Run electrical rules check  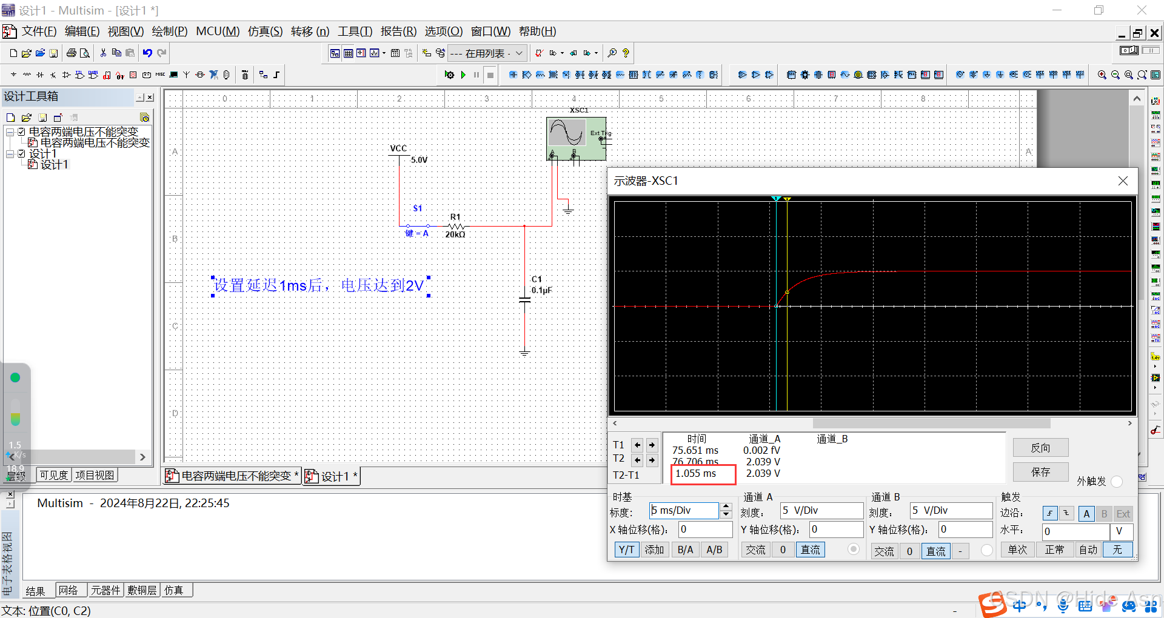click(x=538, y=53)
